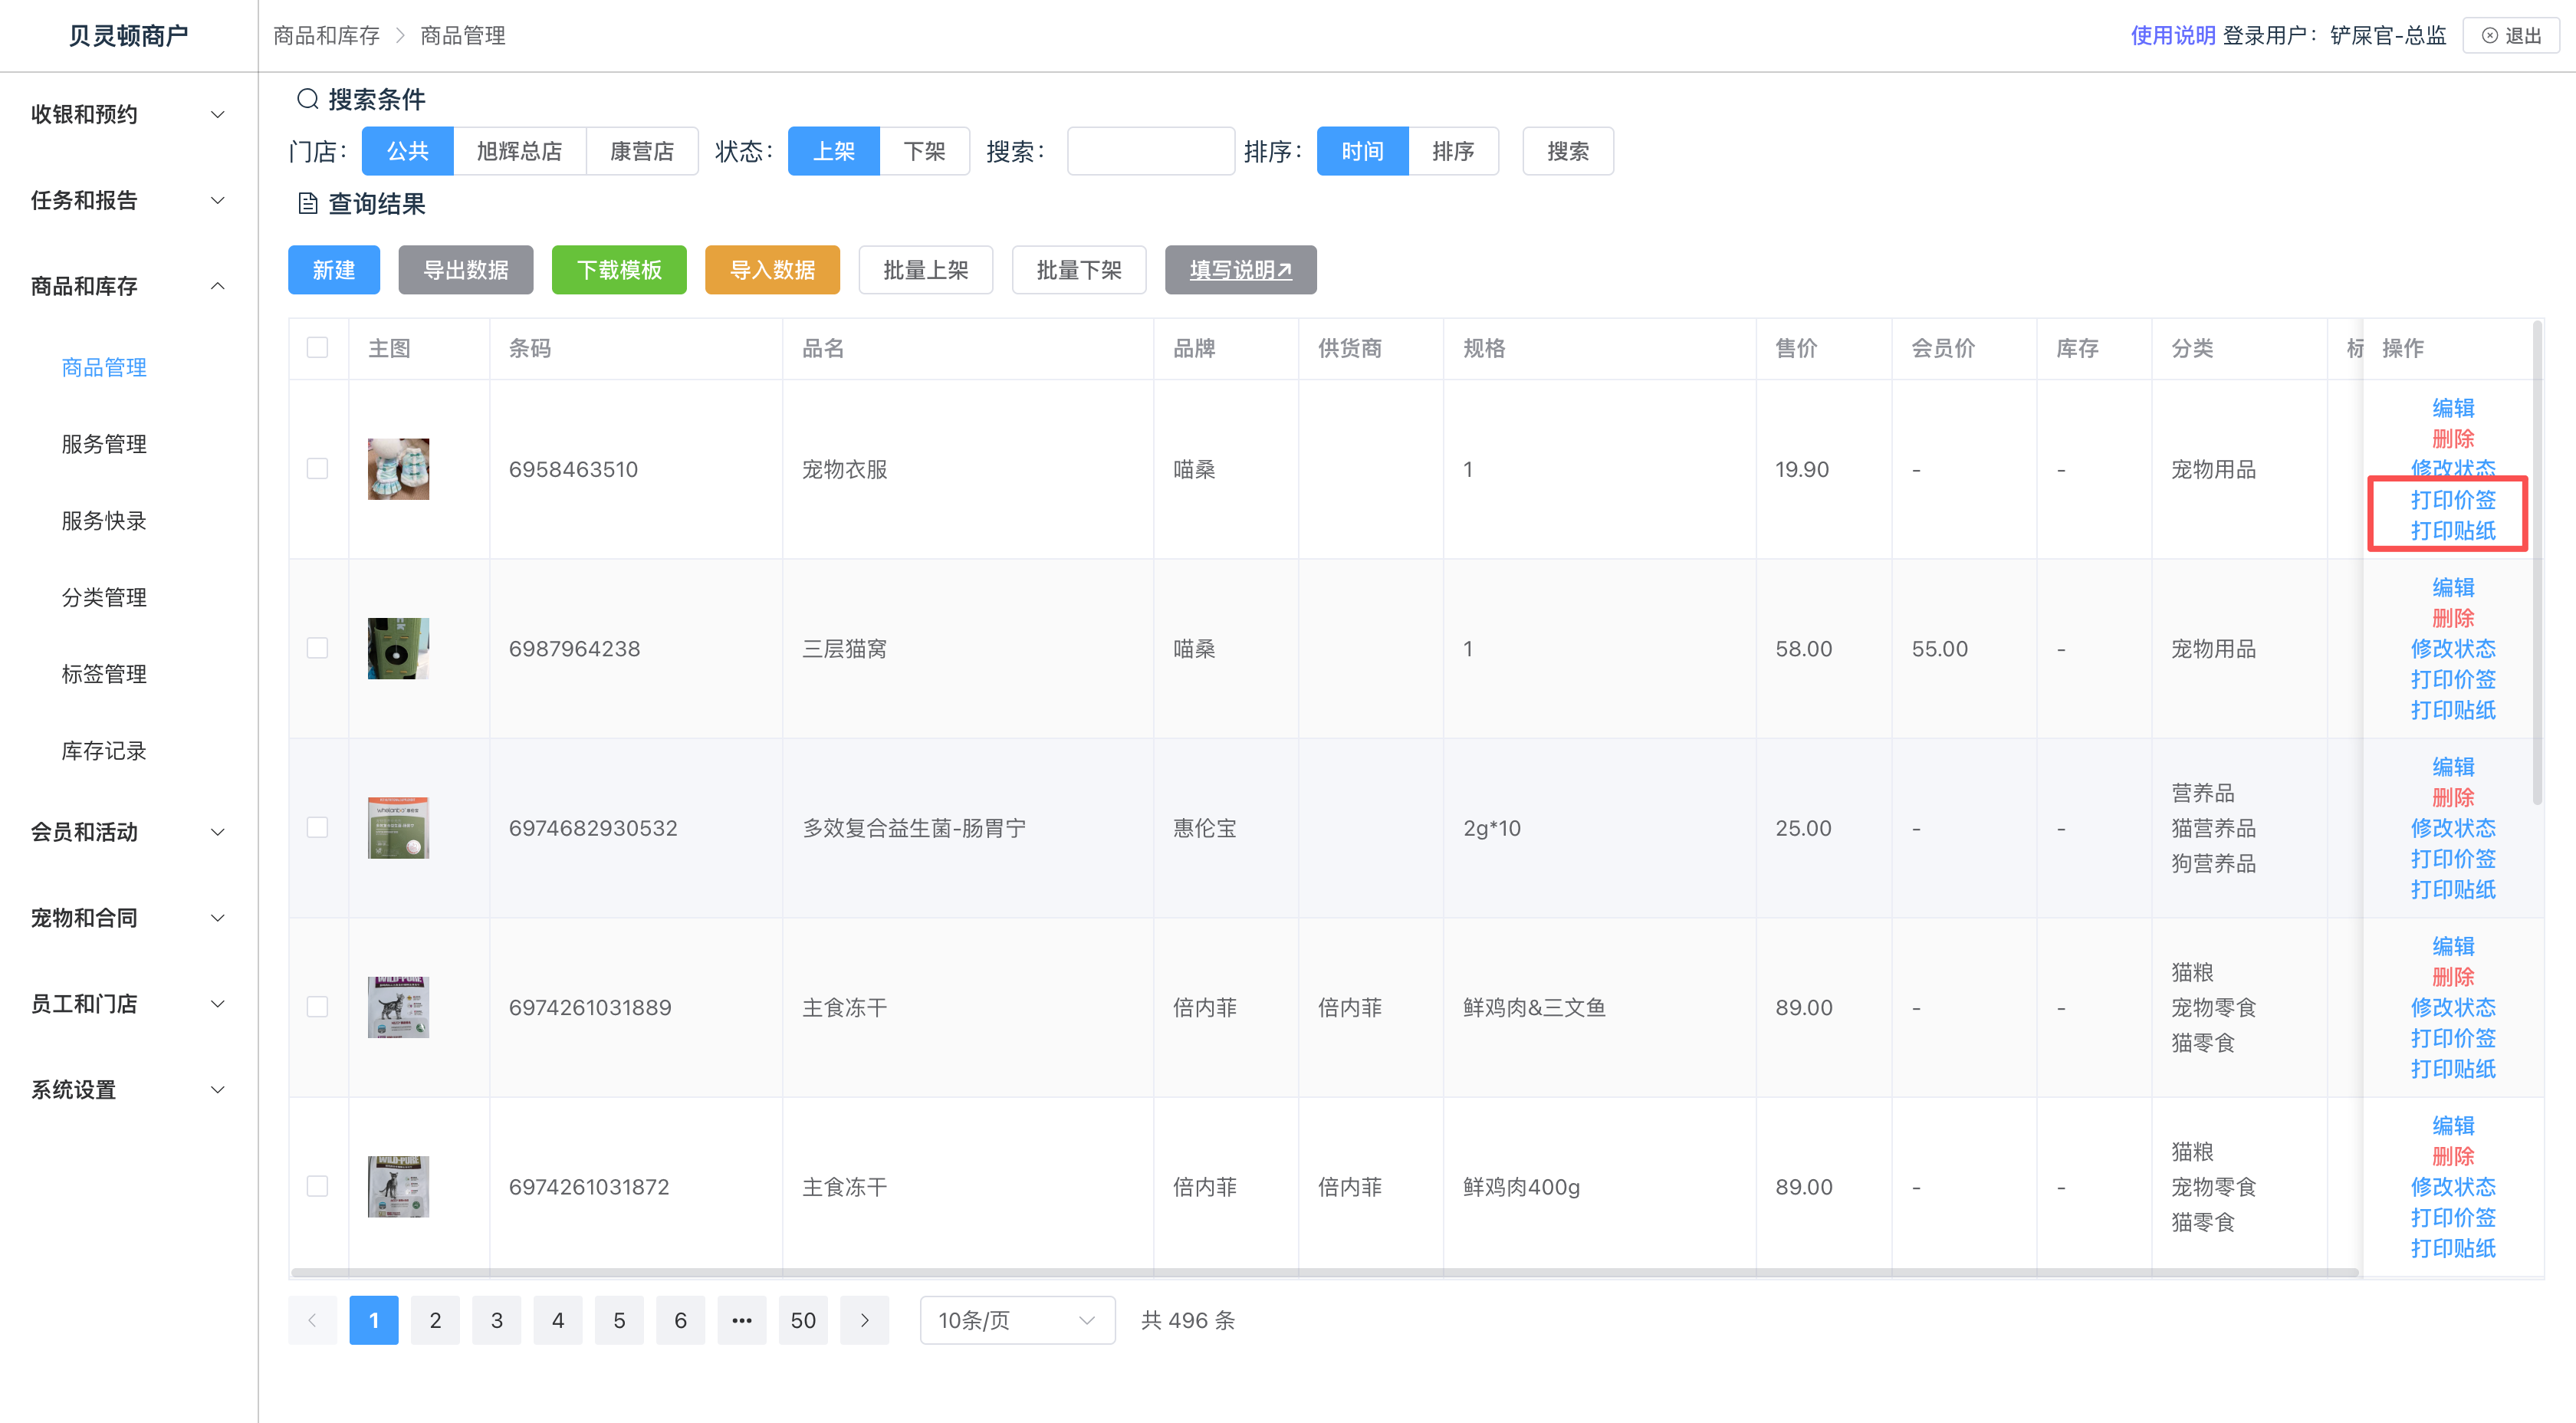Click the ellipsis more-pages button
The image size is (2576, 1423).
[x=741, y=1320]
